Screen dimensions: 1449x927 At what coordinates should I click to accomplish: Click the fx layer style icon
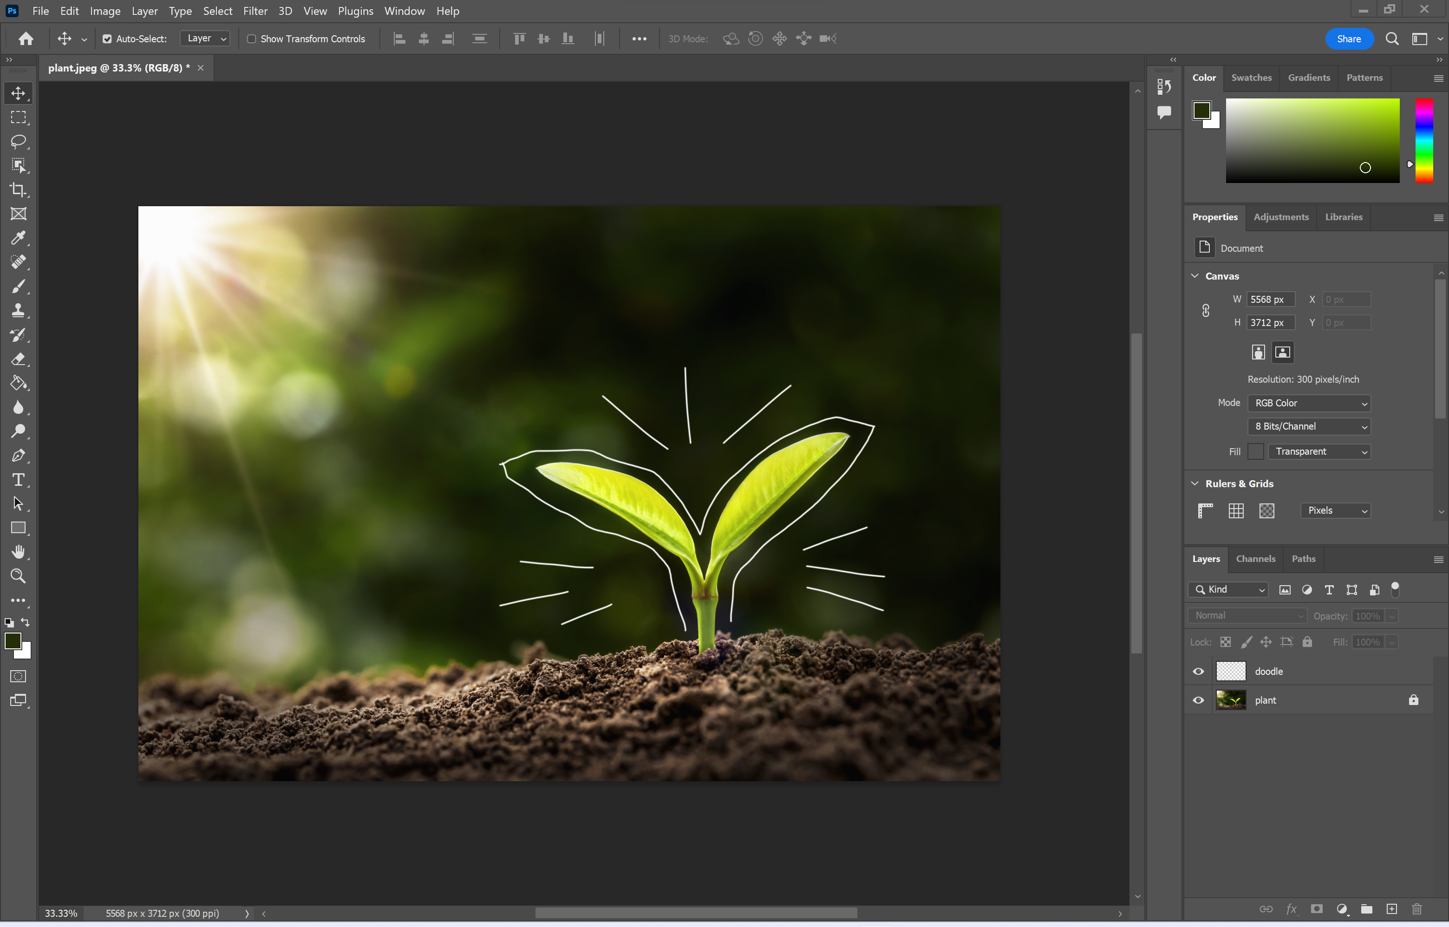1291,909
